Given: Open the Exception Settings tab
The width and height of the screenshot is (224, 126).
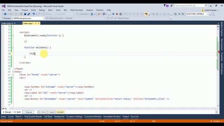Looking at the screenshot, I should coord(74,117).
